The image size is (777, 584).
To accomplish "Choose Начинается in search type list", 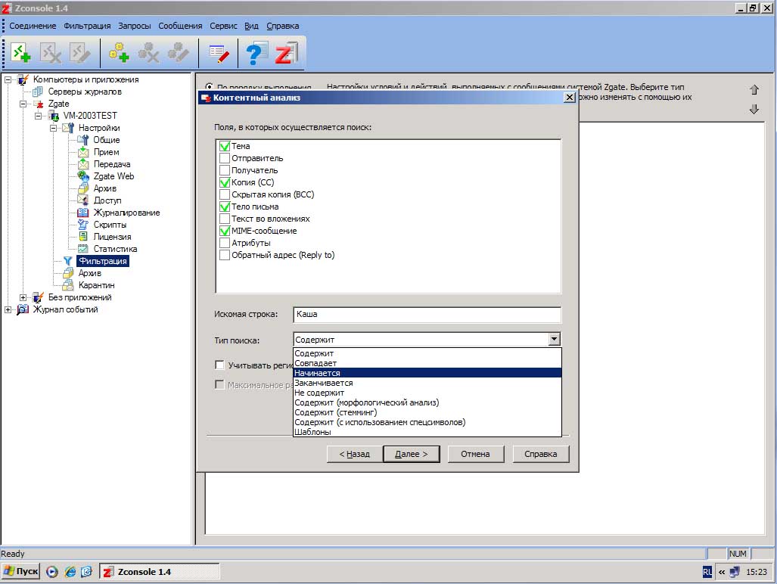I will pos(427,373).
